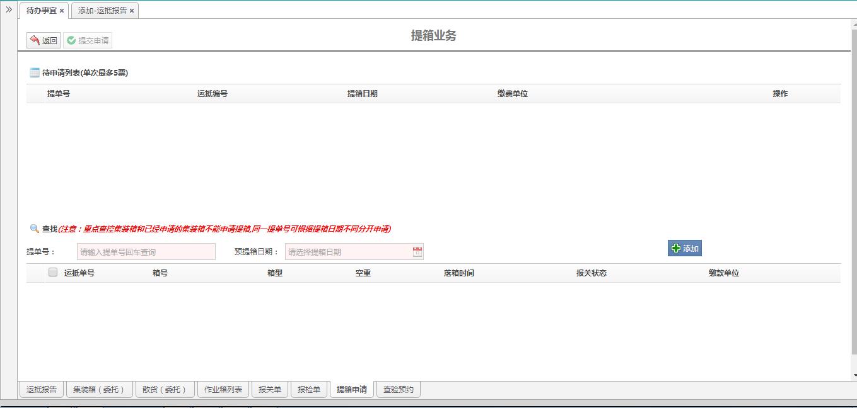The height and width of the screenshot is (408, 857).
Task: Open the calendar picker for 预提箱日期
Action: (x=417, y=252)
